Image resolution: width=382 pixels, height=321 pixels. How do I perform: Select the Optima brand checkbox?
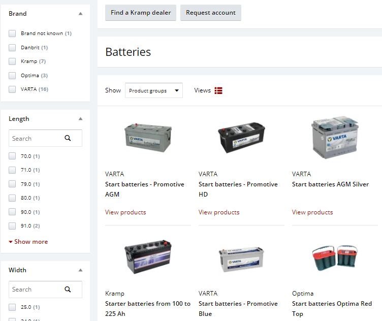click(12, 76)
